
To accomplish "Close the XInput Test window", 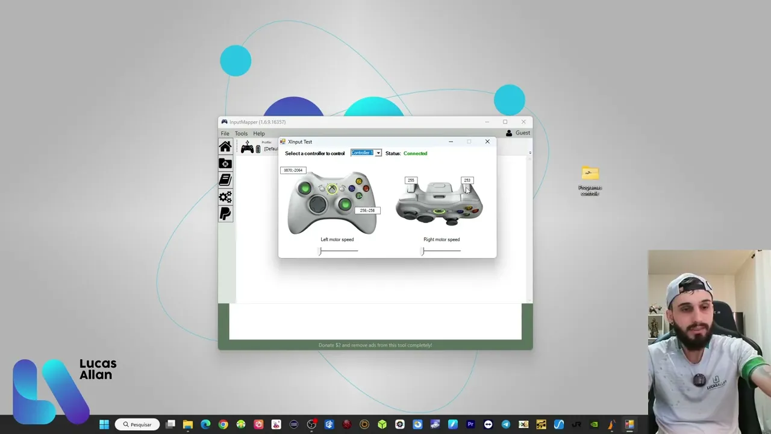I will click(487, 142).
